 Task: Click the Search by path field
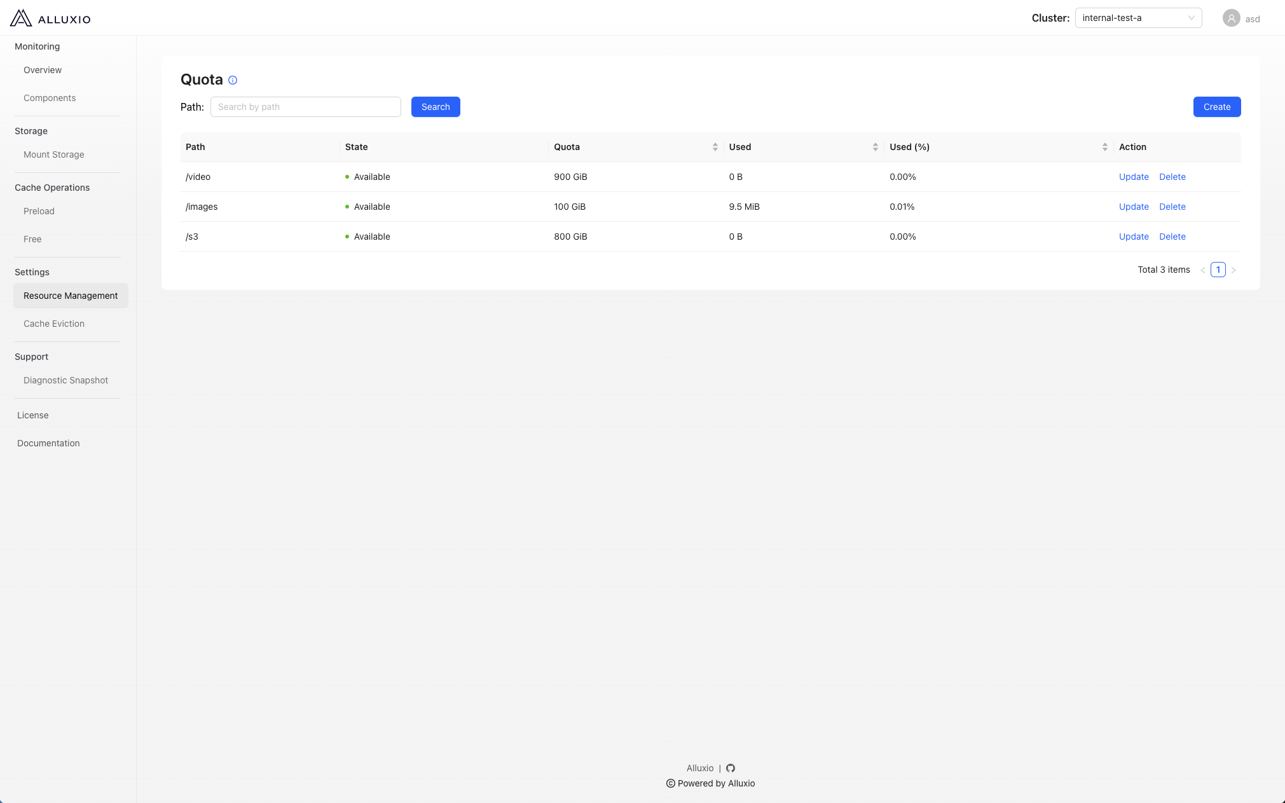point(305,107)
